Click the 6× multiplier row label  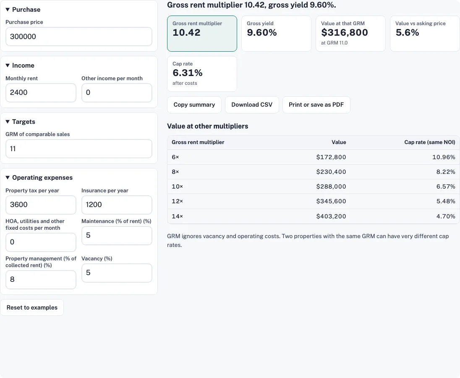click(x=175, y=157)
